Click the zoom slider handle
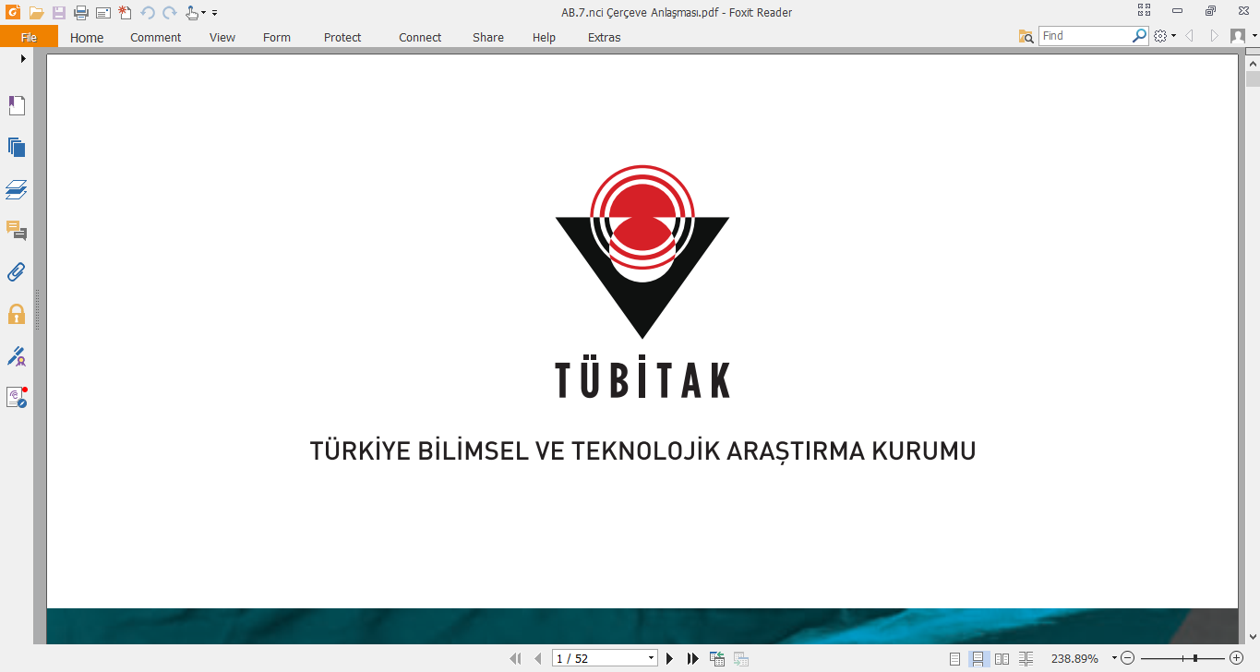 point(1195,658)
